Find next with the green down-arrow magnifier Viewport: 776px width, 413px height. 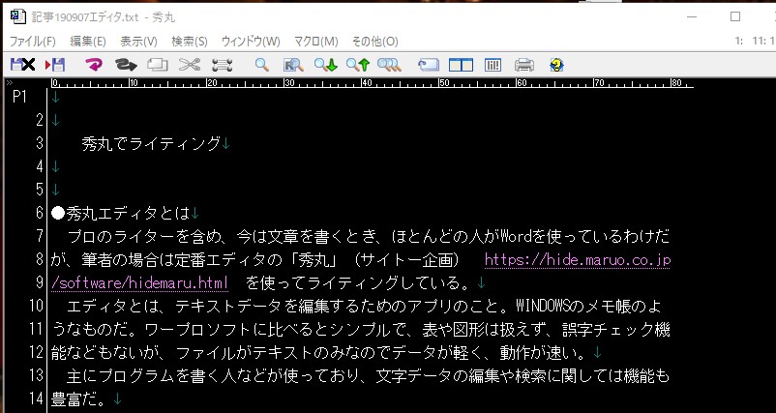pyautogui.click(x=326, y=64)
